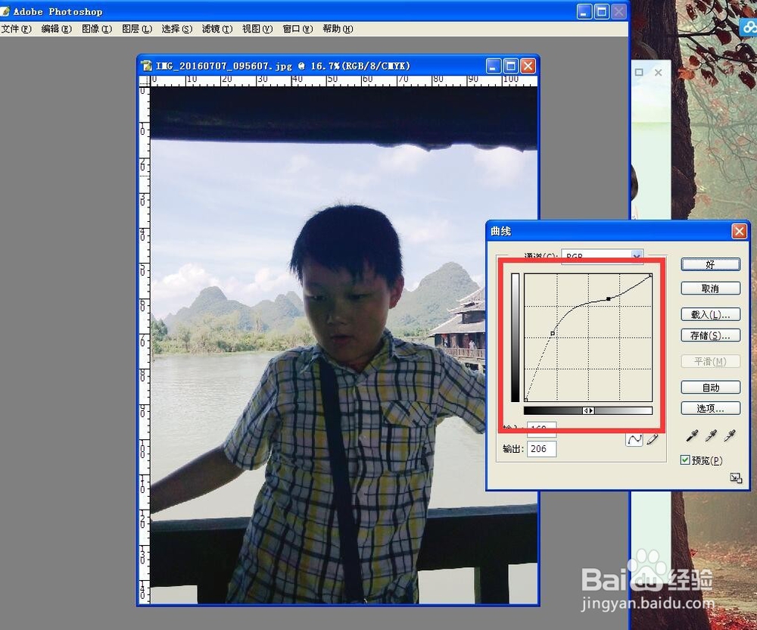The image size is (757, 630).
Task: Click the expand dialog icon in Curves
Action: tap(736, 478)
